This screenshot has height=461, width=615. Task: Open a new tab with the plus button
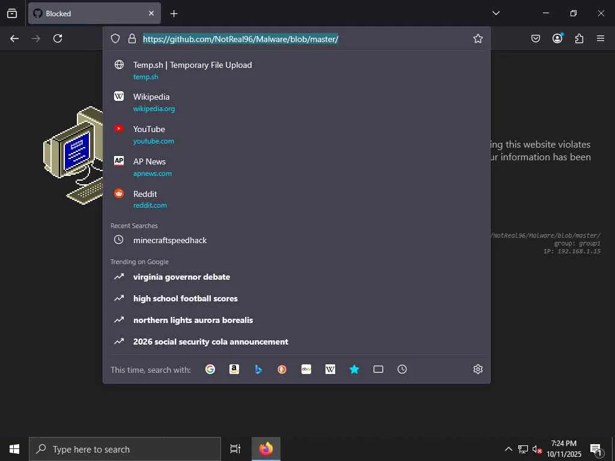tap(174, 14)
